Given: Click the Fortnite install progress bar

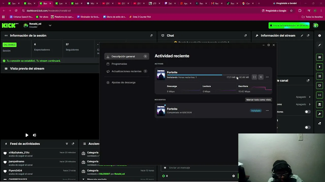Looking at the screenshot, I should pos(208,75).
